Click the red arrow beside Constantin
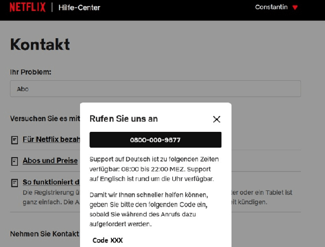The height and width of the screenshot is (247, 325). [295, 7]
